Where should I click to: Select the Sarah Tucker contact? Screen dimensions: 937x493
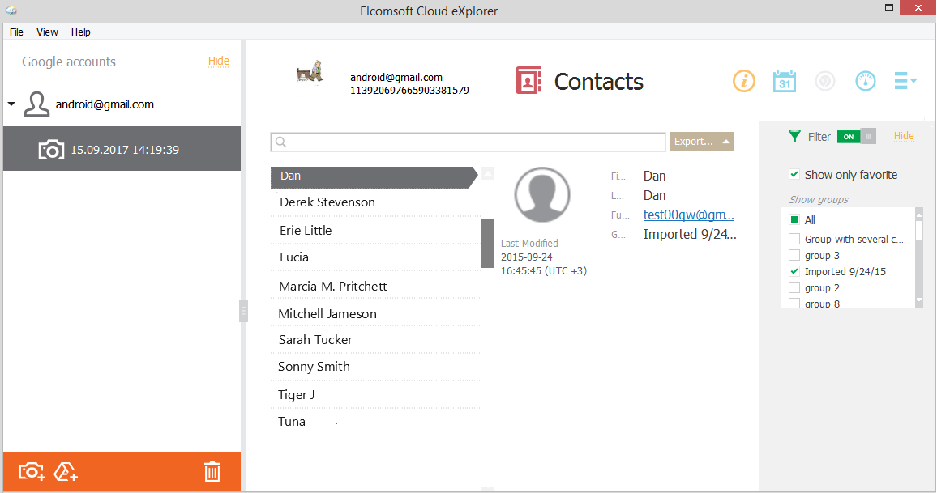375,340
